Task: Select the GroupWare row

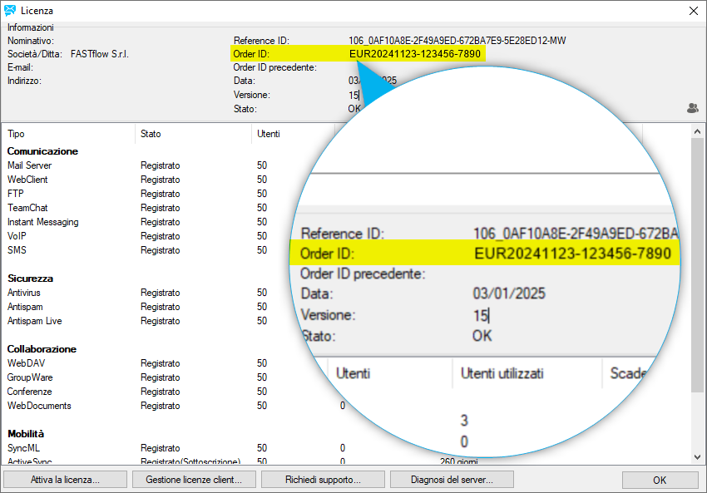Action: [x=30, y=377]
